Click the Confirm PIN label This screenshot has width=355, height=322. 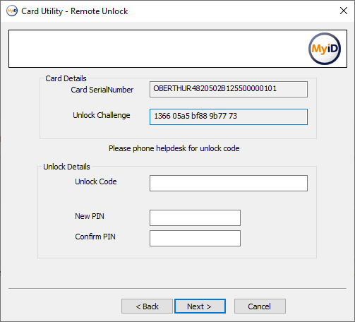coord(95,237)
